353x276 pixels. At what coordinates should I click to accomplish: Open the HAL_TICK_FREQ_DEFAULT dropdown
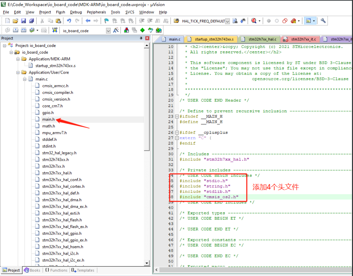click(x=228, y=20)
